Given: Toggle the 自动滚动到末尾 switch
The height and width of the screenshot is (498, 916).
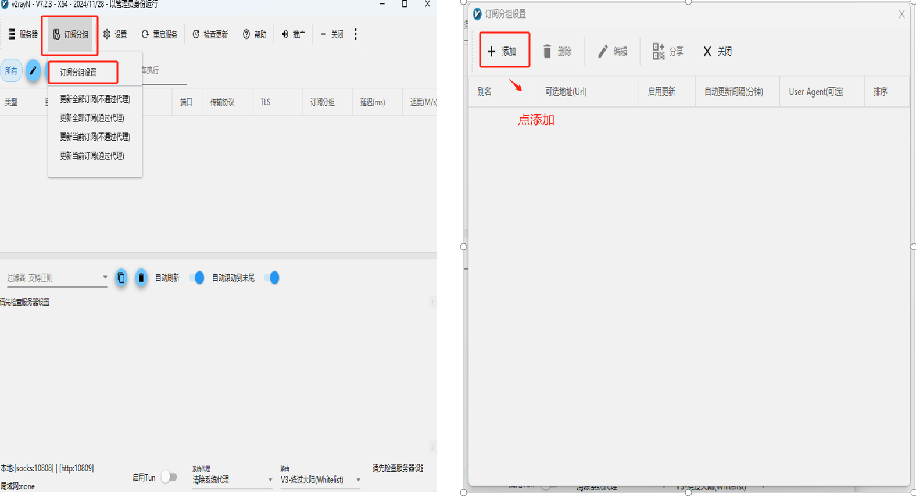Looking at the screenshot, I should (271, 278).
